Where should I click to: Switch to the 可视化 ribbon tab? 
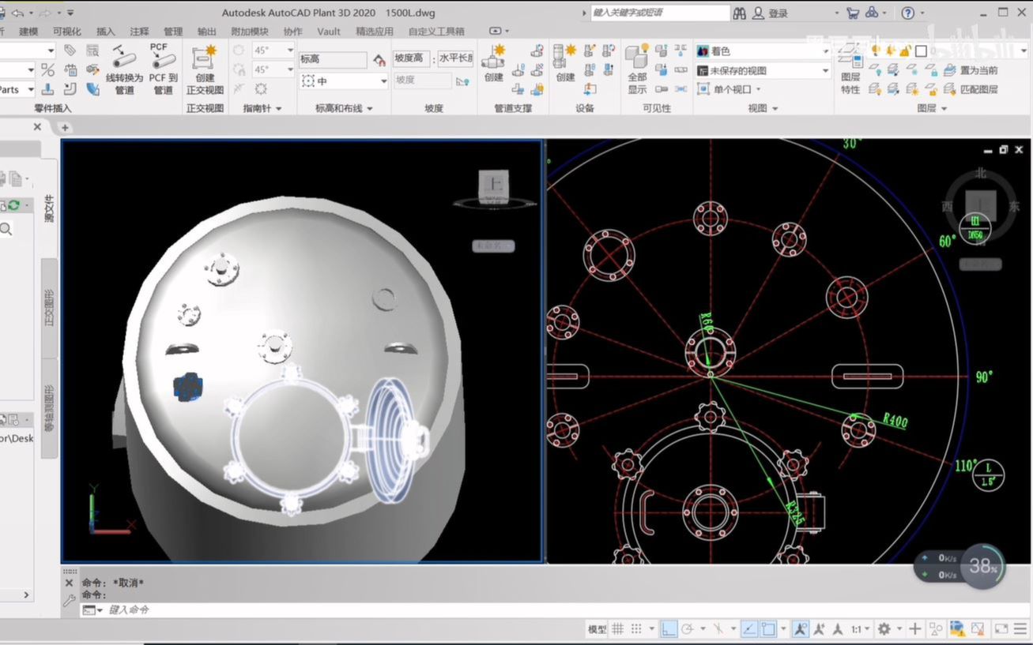click(66, 32)
